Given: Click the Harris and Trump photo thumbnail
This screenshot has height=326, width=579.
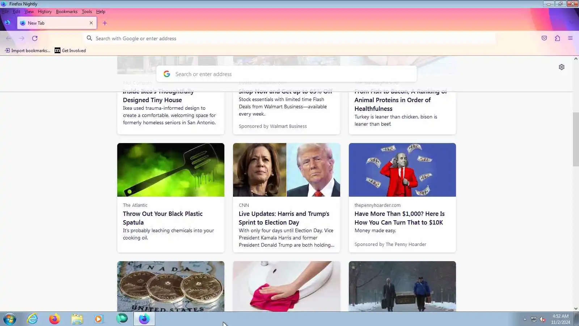Looking at the screenshot, I should [287, 170].
